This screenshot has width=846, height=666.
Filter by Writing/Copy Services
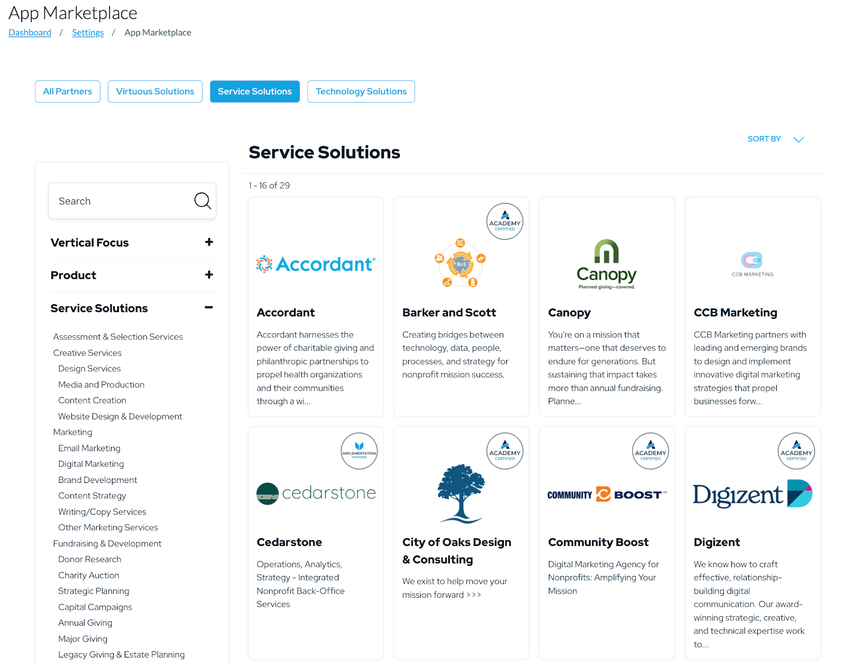(x=102, y=512)
